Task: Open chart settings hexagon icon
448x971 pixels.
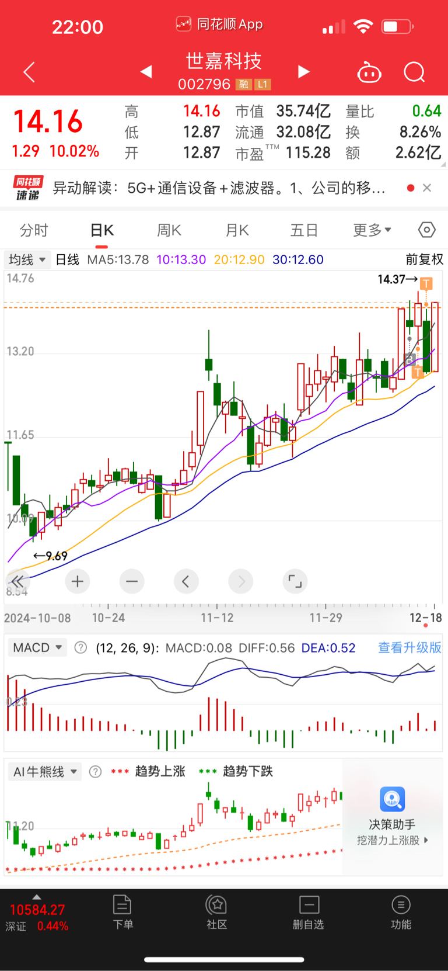Action: tap(427, 230)
